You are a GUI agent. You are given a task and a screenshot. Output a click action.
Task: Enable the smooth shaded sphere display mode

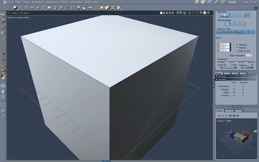point(205,13)
